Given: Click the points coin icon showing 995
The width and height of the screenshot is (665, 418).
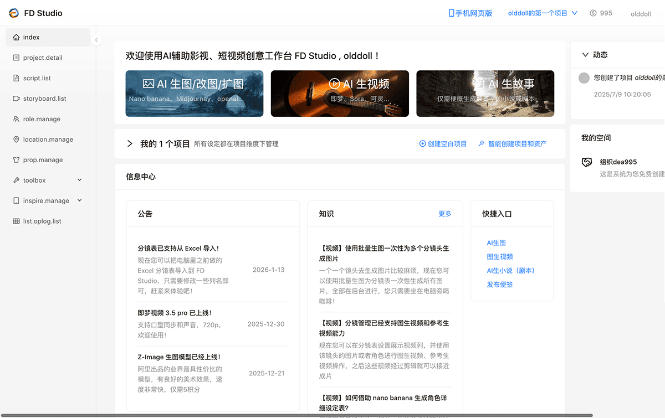Looking at the screenshot, I should pos(594,13).
